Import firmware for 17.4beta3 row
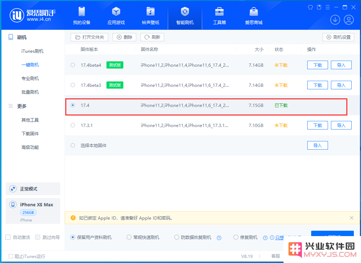 click(x=341, y=85)
